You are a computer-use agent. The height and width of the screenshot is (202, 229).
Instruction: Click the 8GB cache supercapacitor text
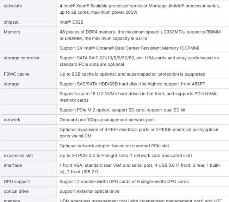click(x=132, y=75)
